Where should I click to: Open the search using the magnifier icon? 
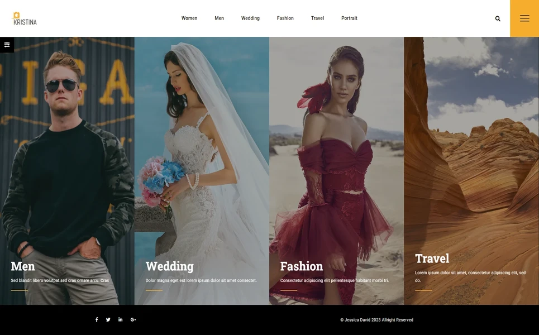pyautogui.click(x=497, y=18)
